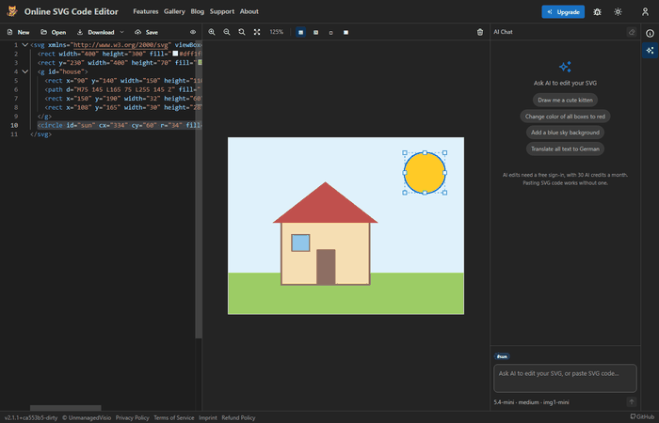Click the UnmanagedVisio copyright link
The height and width of the screenshot is (423, 659).
(x=87, y=417)
